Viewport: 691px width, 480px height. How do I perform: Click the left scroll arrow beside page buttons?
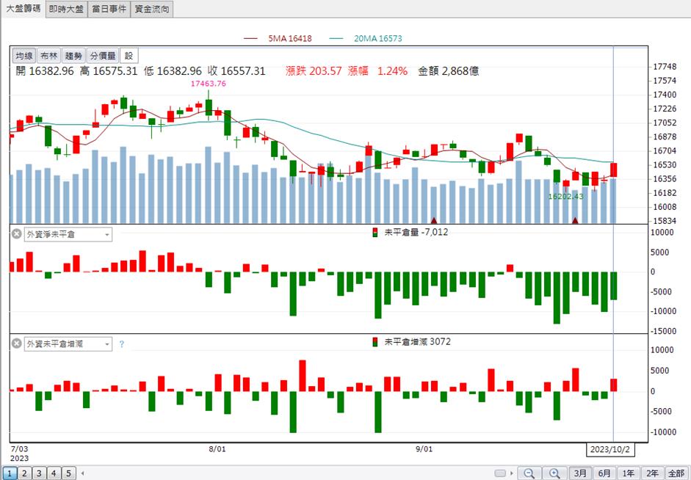[x=82, y=473]
